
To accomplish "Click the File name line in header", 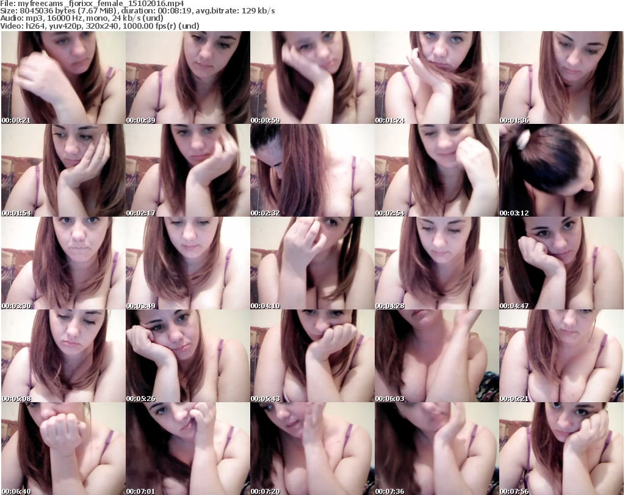I will tap(92, 4).
